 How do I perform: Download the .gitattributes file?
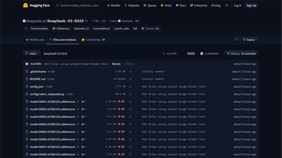(x=130, y=72)
